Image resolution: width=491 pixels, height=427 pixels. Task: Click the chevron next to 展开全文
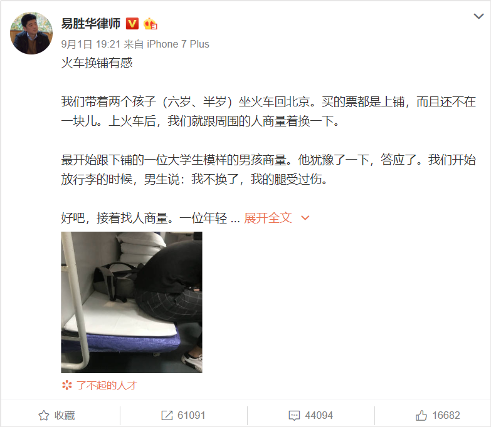305,218
